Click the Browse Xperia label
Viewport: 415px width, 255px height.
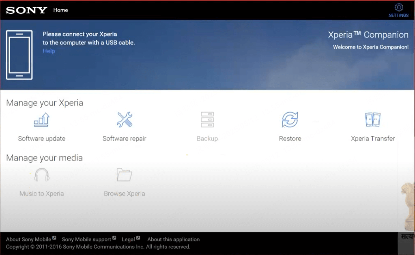click(125, 194)
